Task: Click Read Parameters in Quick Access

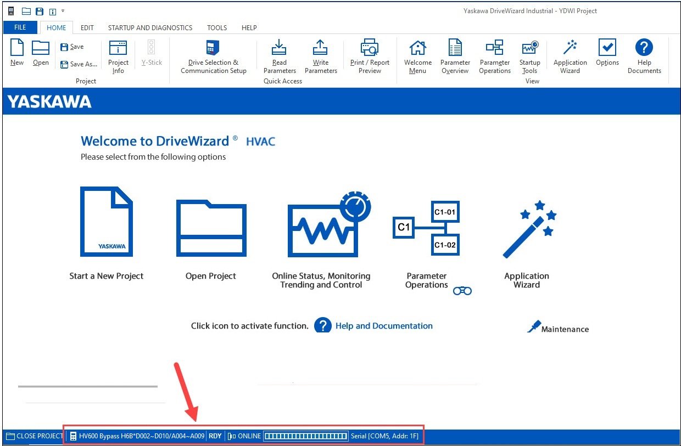Action: (280, 57)
